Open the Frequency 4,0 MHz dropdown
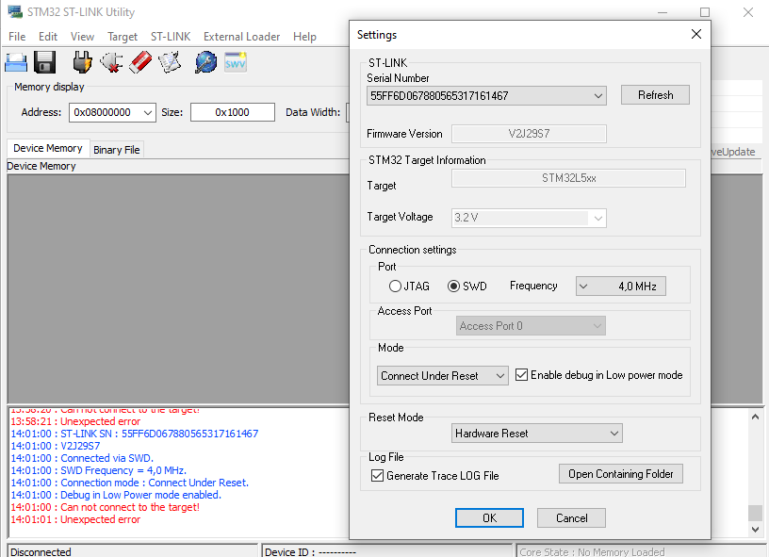The height and width of the screenshot is (557, 769). pos(620,287)
